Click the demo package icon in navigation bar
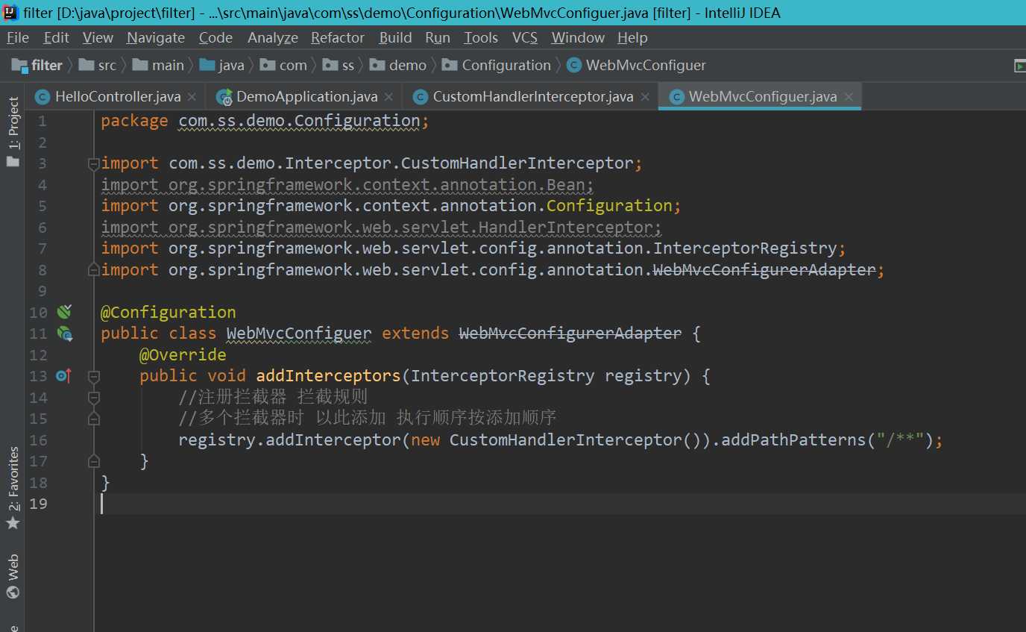Screen dimensions: 1026x632 pyautogui.click(x=377, y=65)
